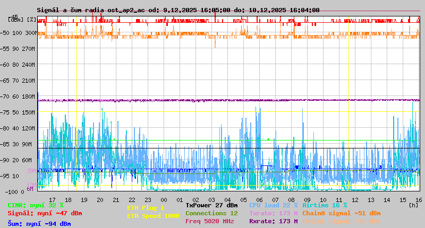This screenshot has height=228, width=425.
Task: Click the blue Šum noise legend label
Action: [39, 224]
